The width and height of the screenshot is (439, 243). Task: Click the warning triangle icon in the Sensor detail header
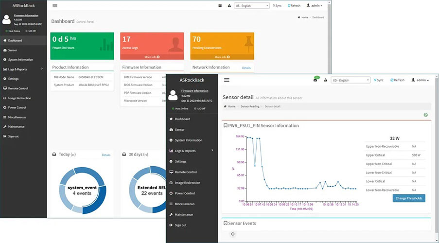325,80
